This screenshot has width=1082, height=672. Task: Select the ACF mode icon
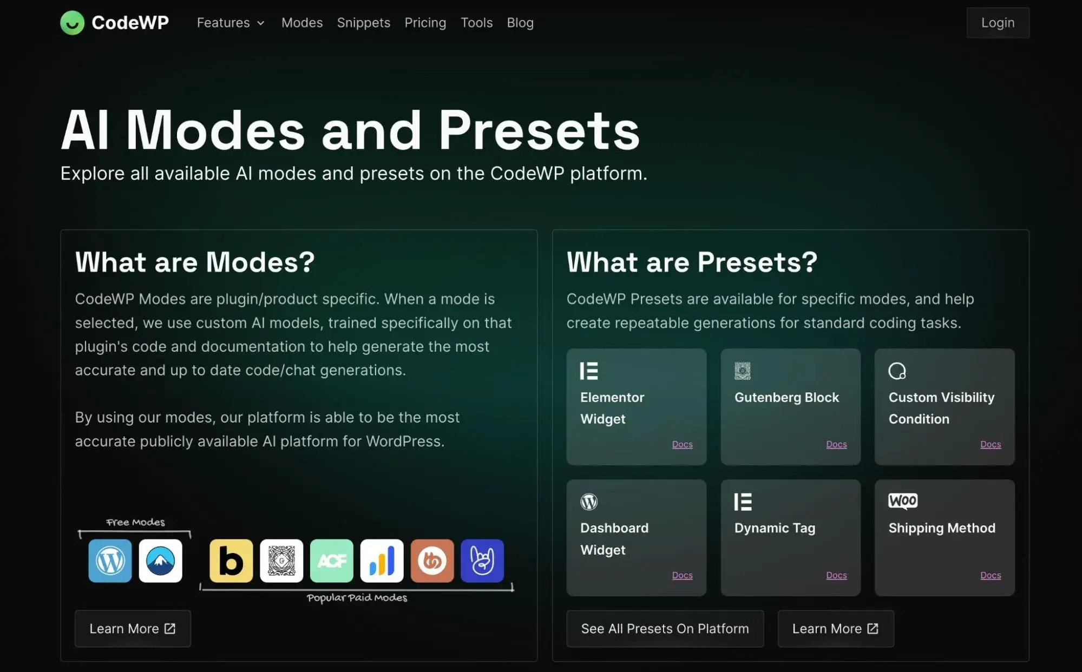(331, 561)
